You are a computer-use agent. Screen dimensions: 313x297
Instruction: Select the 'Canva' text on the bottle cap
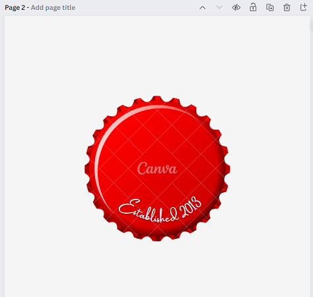157,168
